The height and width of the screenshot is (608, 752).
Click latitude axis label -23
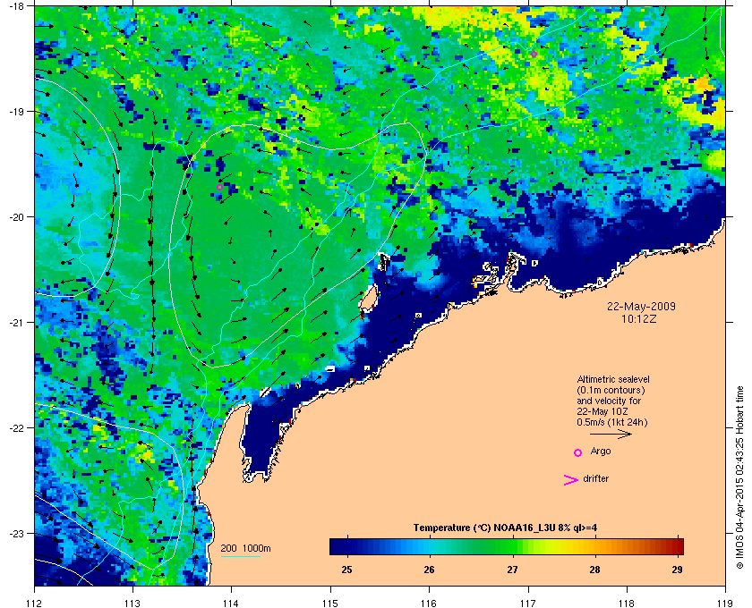17,533
